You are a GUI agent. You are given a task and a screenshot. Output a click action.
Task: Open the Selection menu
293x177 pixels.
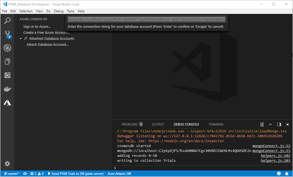[x=26, y=11]
